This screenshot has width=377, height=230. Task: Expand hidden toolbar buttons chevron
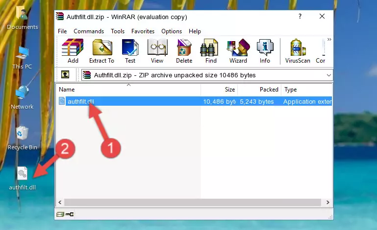(x=329, y=39)
